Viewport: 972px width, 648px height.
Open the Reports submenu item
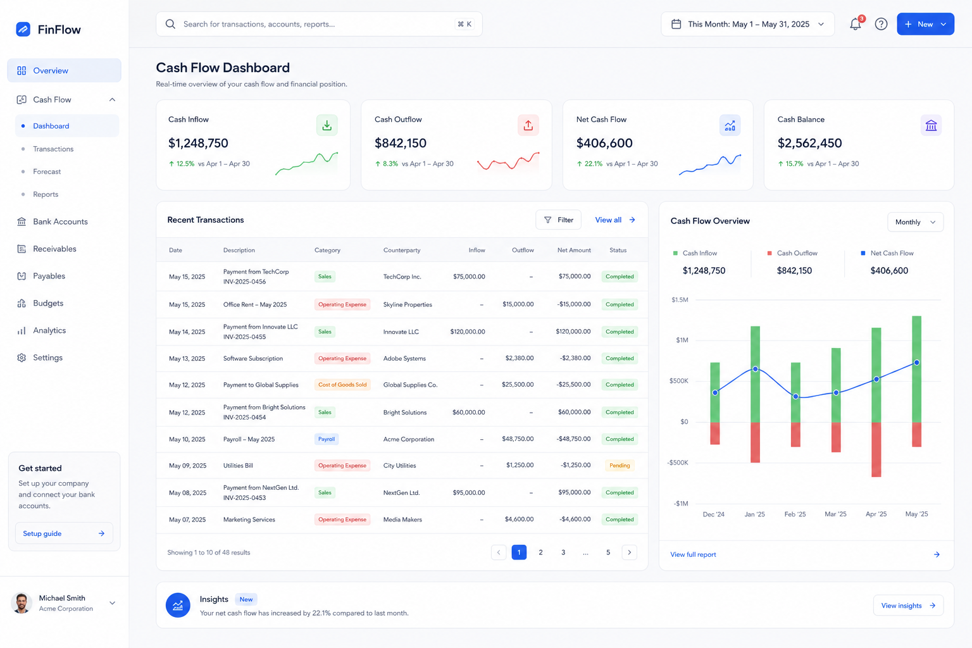click(x=46, y=194)
